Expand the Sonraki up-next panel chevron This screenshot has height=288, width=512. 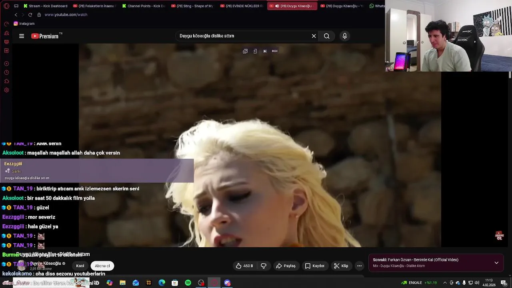point(496,263)
